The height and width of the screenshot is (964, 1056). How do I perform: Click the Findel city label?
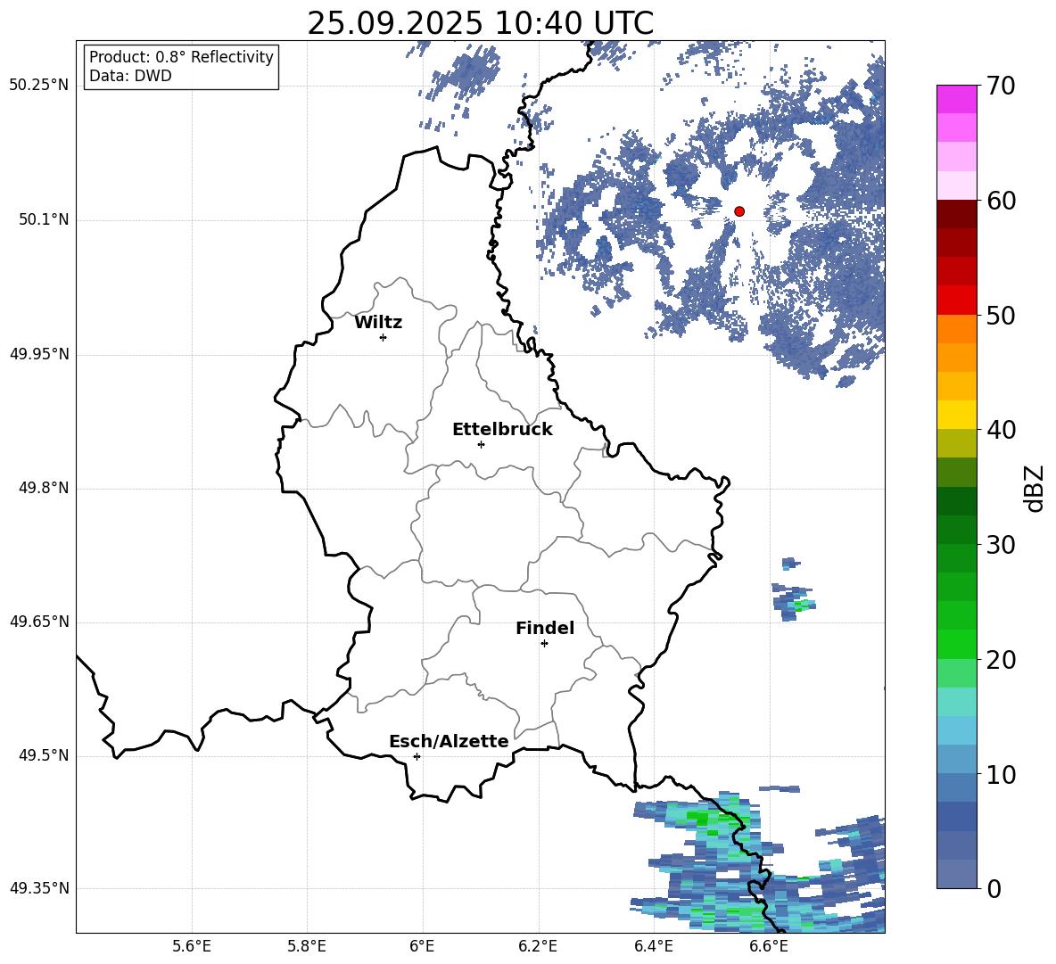tap(545, 628)
